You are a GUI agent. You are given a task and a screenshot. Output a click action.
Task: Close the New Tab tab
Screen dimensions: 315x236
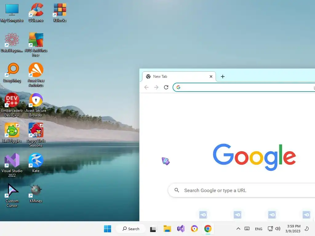211,77
